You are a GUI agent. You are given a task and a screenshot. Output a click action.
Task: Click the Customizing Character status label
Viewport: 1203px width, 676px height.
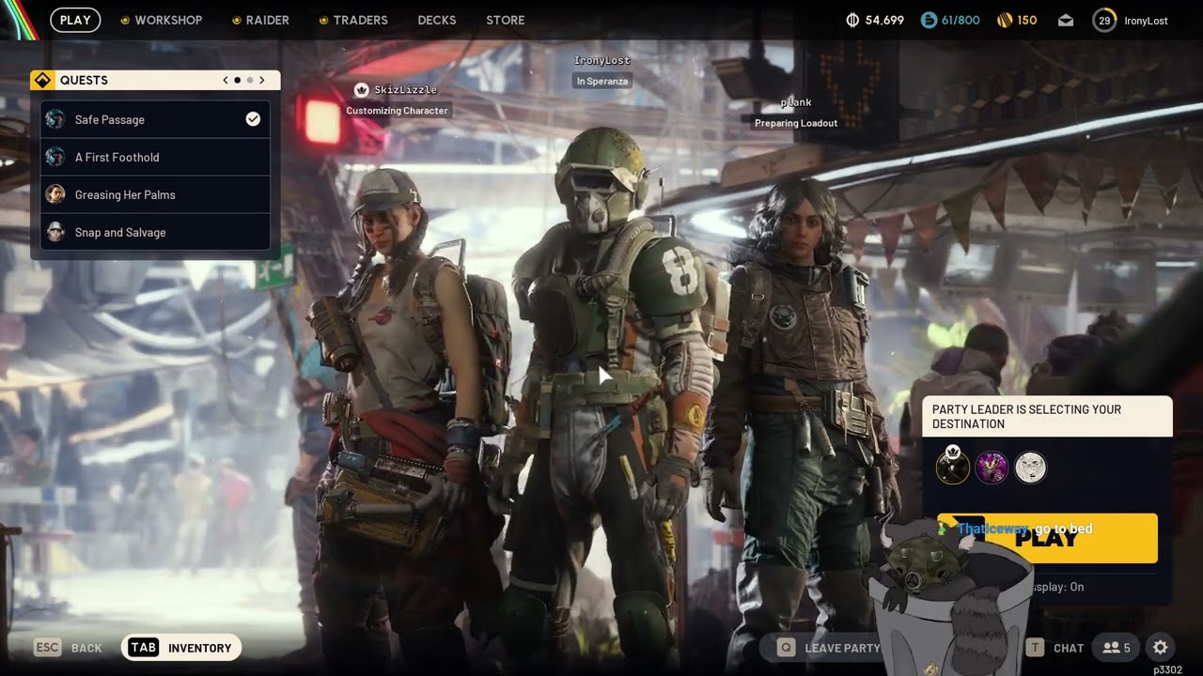click(x=397, y=111)
